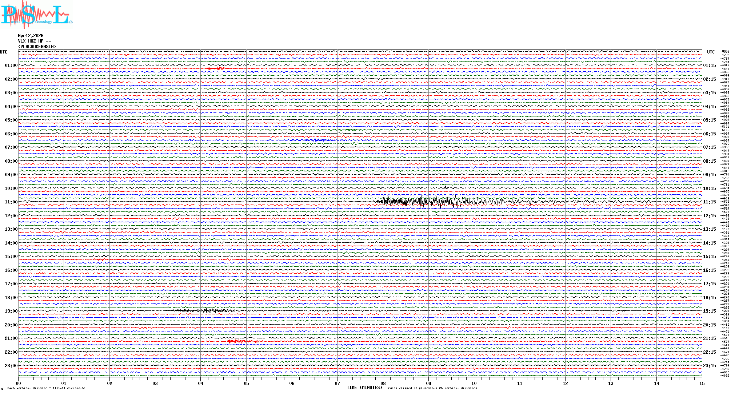
Task: Click the 15 minute tick on bottom axis
Action: (702, 383)
